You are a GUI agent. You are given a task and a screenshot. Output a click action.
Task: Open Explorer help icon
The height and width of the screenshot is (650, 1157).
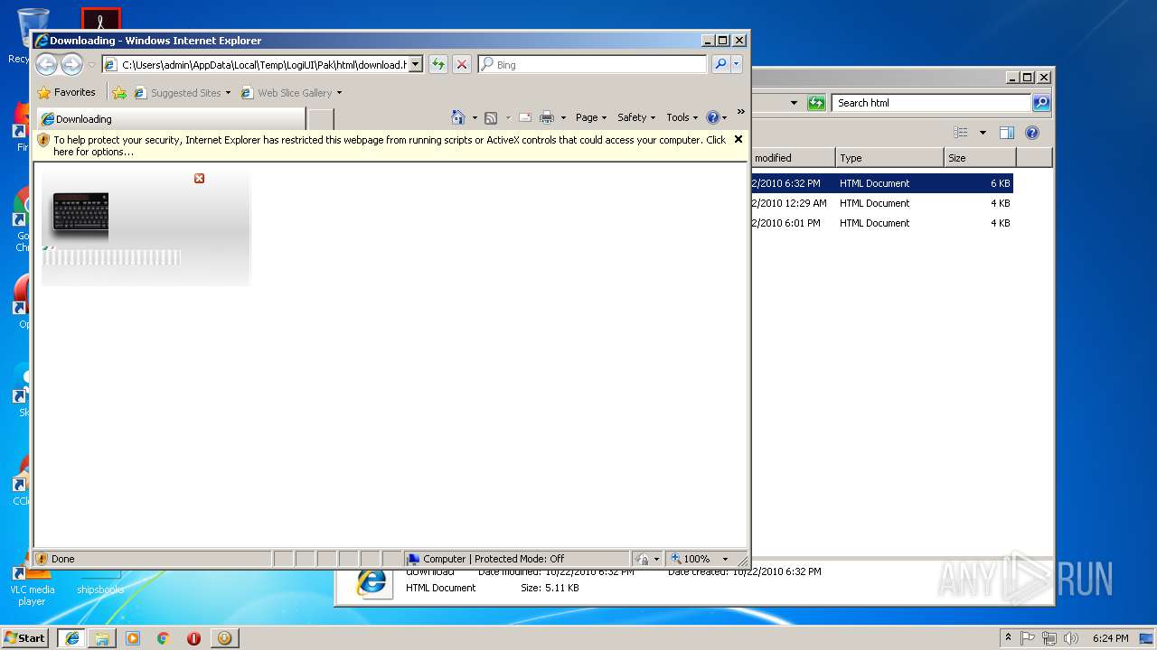click(x=1032, y=133)
